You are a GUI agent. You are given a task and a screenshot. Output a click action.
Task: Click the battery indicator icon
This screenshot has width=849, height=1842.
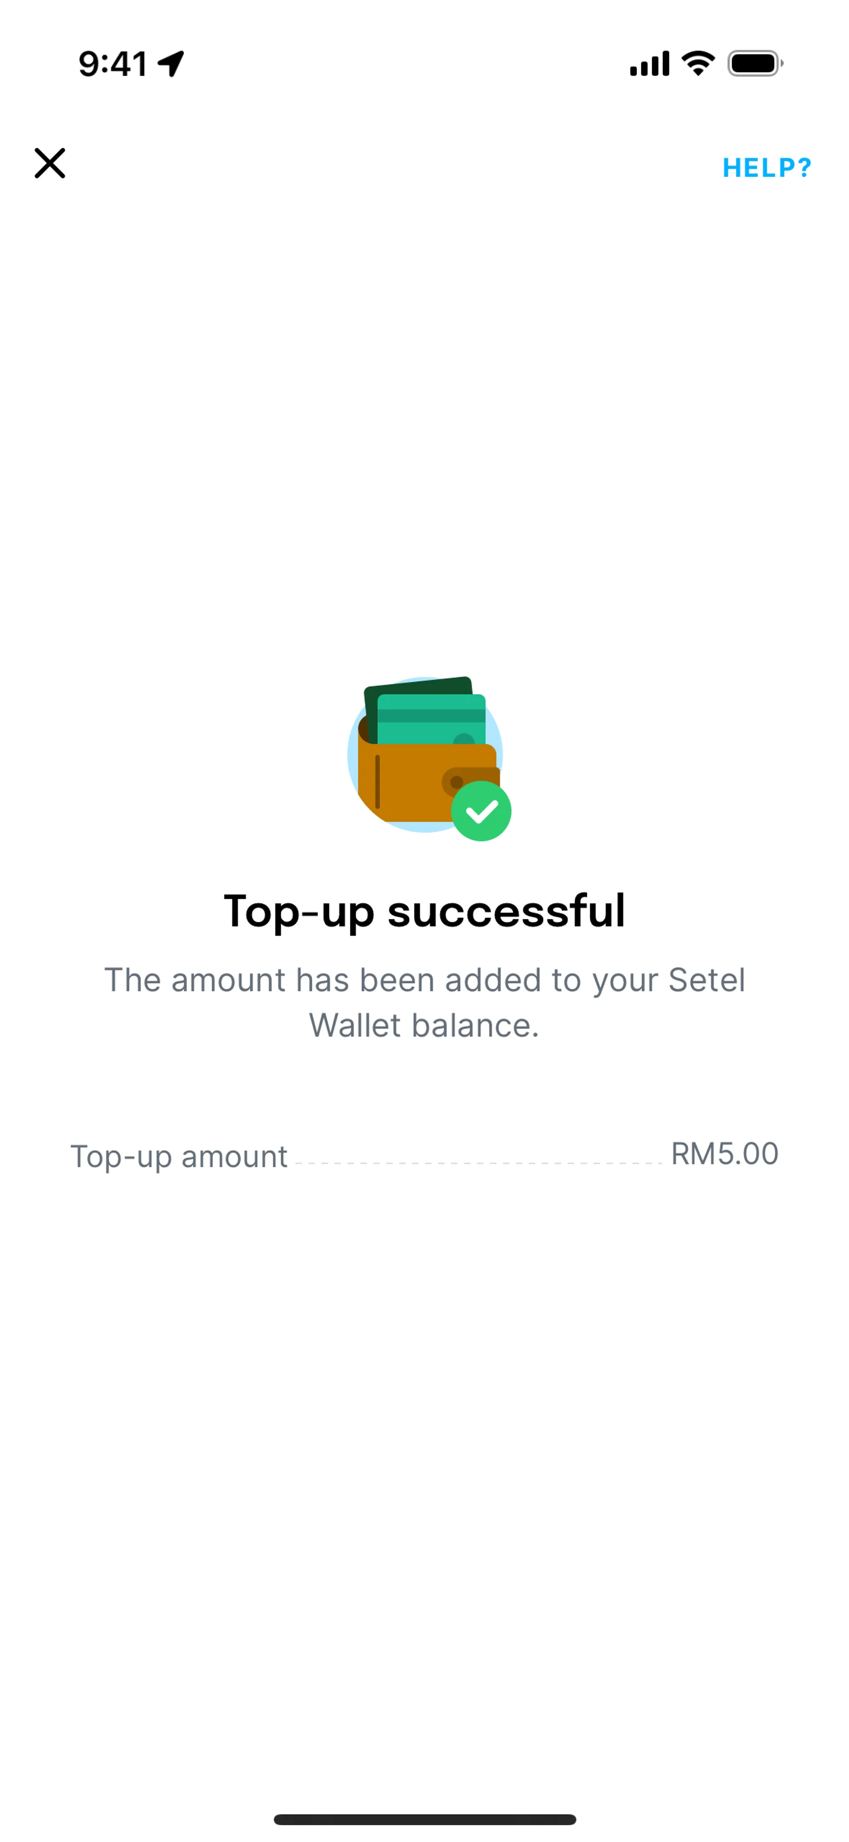[x=755, y=64]
